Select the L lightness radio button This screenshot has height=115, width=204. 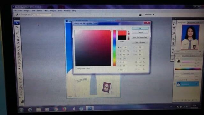(x=134, y=47)
